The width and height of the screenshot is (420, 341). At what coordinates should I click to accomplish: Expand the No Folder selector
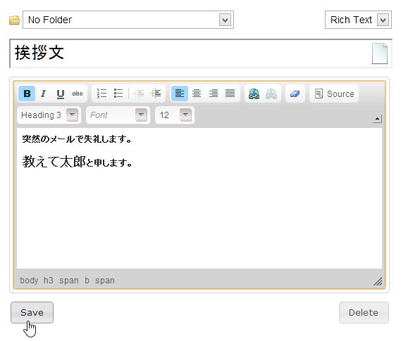(x=128, y=20)
